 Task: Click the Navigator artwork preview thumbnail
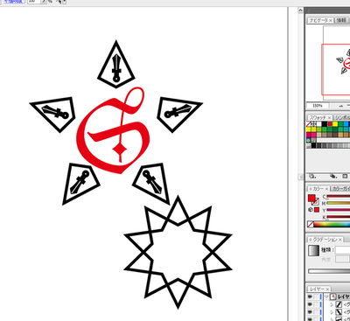click(337, 63)
